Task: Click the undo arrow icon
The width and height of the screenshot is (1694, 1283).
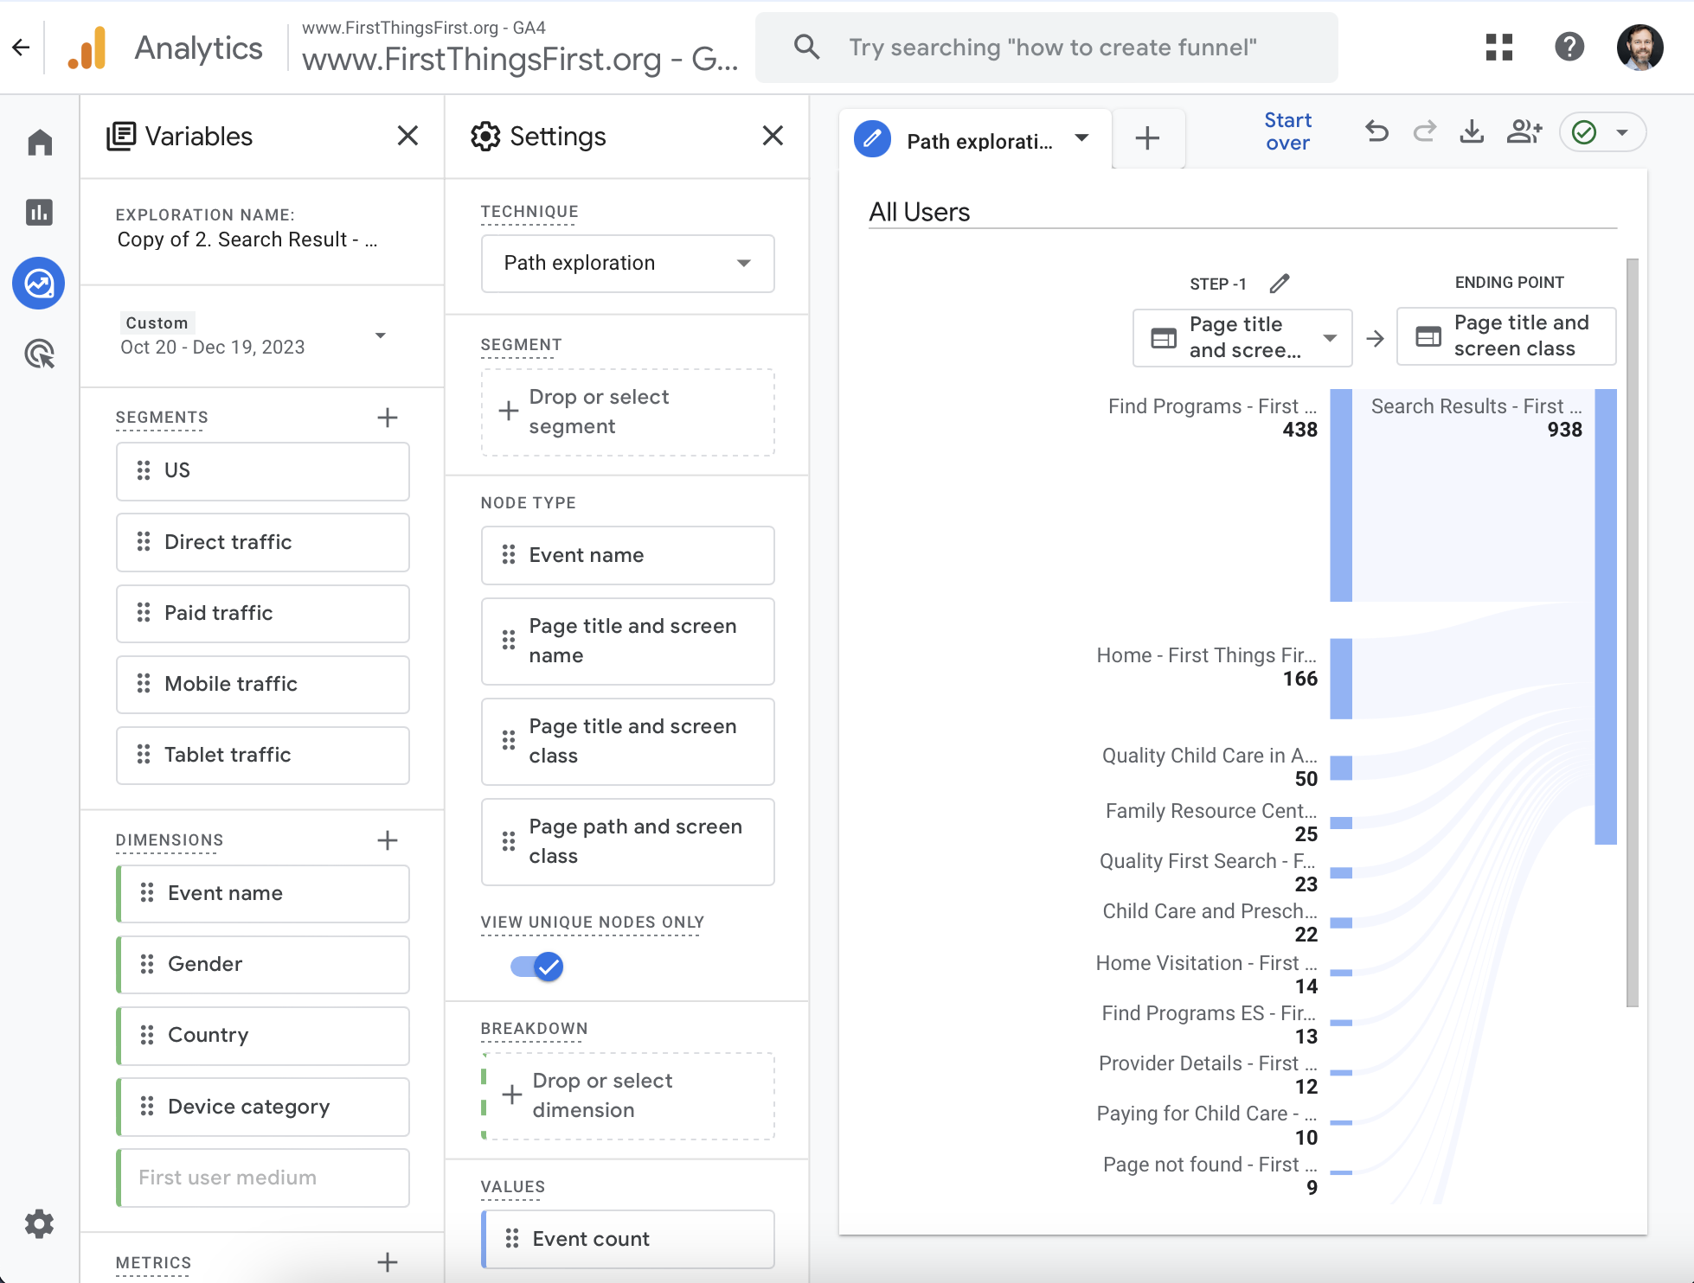Action: [x=1376, y=132]
